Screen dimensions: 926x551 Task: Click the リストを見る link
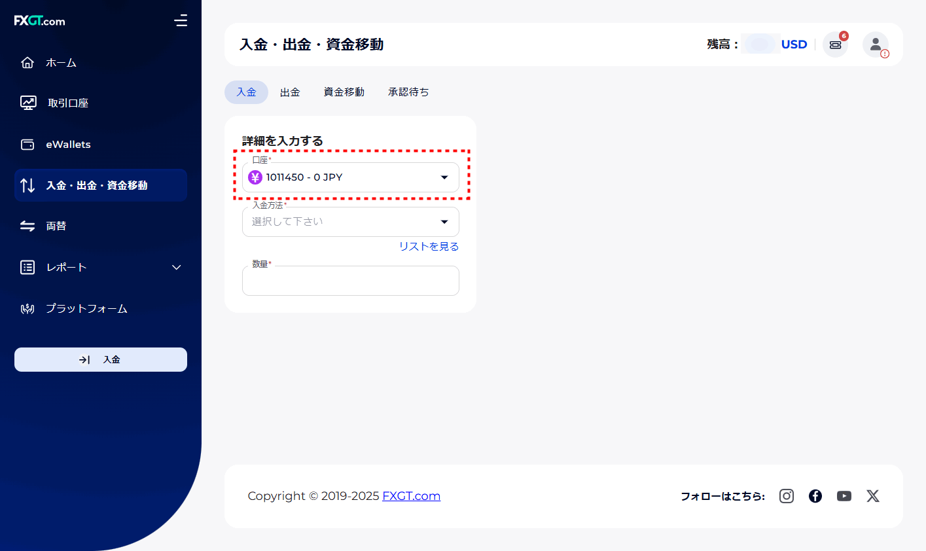[x=429, y=247]
